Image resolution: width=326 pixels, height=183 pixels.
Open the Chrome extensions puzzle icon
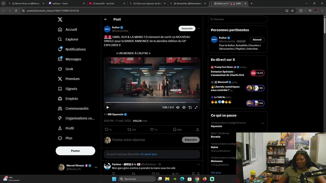301,11
